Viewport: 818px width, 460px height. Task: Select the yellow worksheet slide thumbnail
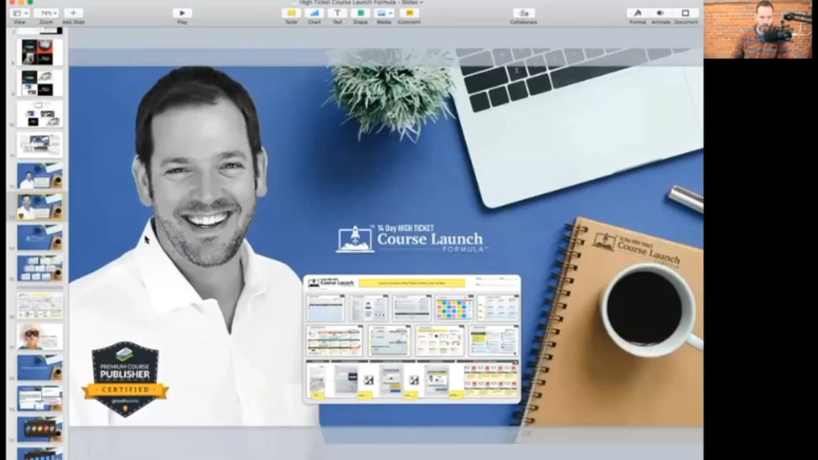[x=40, y=305]
